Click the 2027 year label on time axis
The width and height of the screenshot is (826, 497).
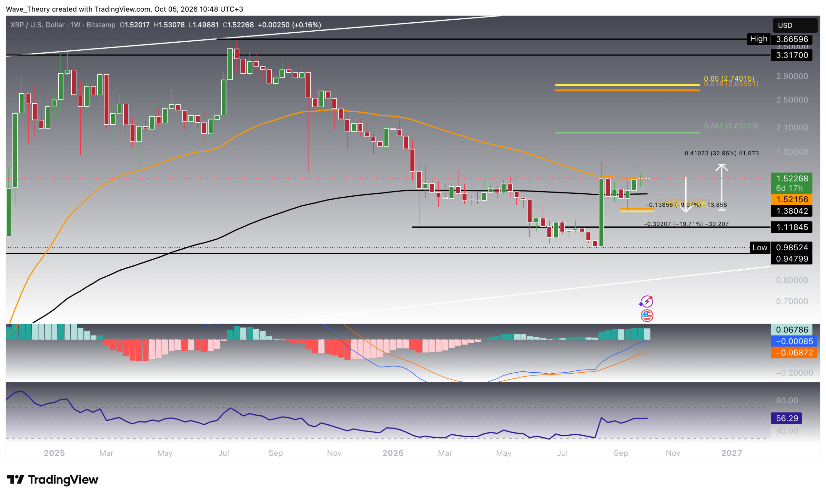[x=731, y=453]
